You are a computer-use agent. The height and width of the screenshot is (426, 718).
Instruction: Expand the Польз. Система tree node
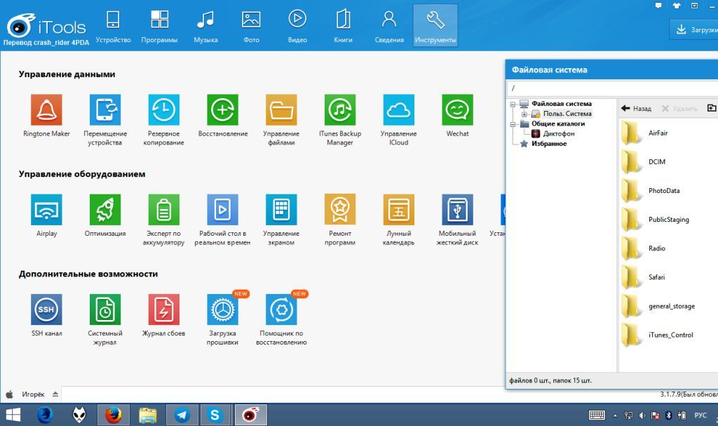tap(524, 114)
